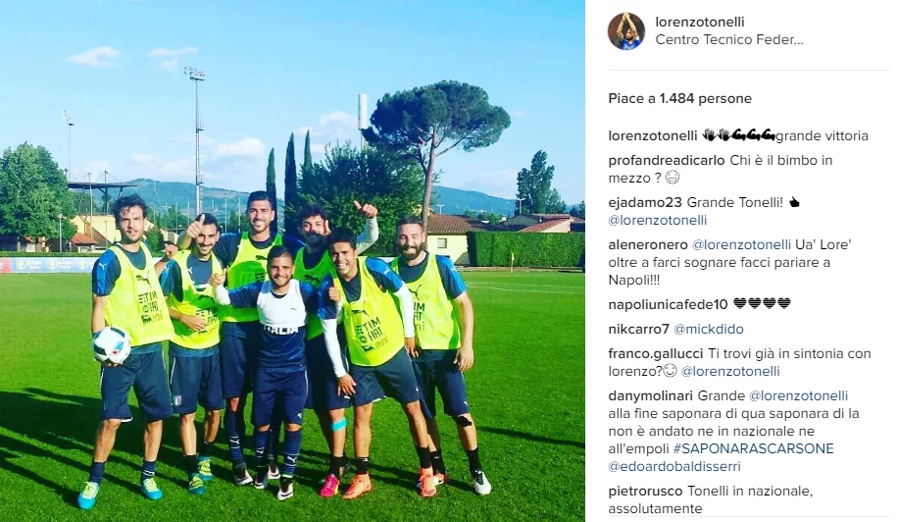Screen dimensions: 897x522
Task: Click the team photo on the training pitch
Action: coord(292,261)
